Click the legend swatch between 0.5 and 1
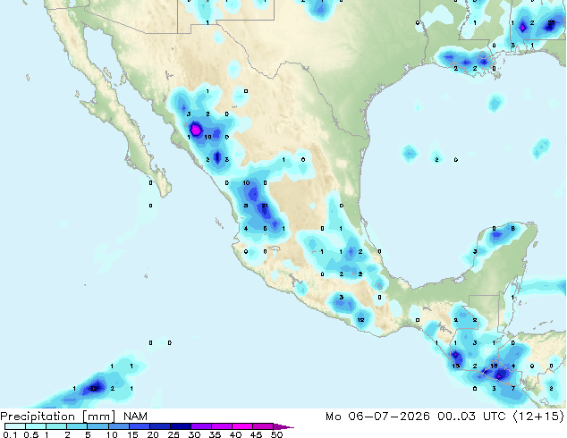The width and height of the screenshot is (567, 438). click(36, 426)
